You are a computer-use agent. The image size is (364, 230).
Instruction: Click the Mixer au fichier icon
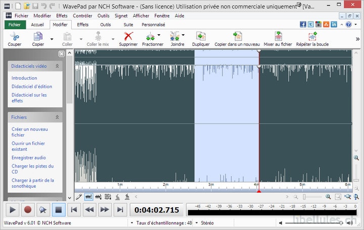(278, 37)
